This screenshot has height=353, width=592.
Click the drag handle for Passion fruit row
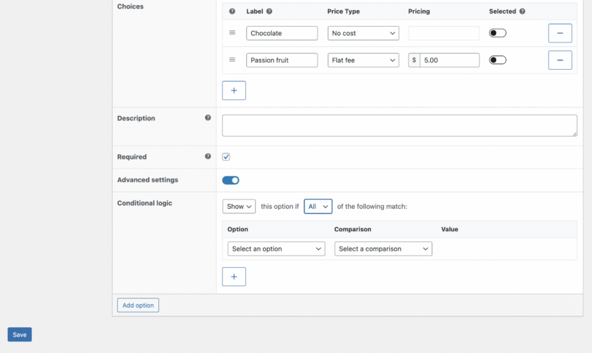point(232,60)
